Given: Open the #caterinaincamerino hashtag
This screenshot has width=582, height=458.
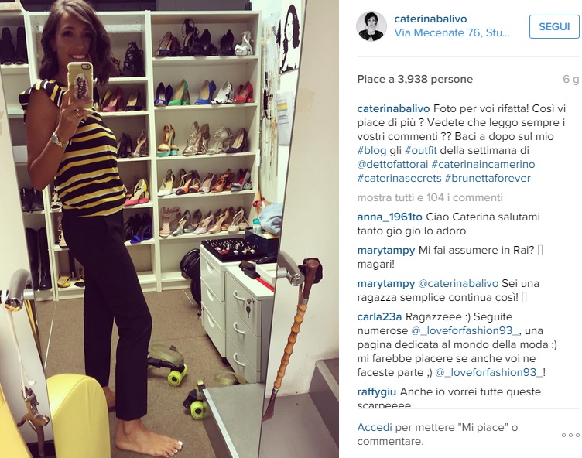Looking at the screenshot, I should pos(483,165).
